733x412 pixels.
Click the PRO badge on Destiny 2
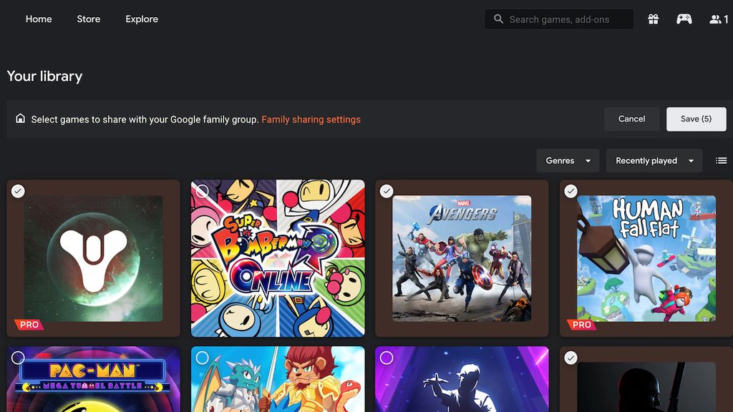click(29, 325)
